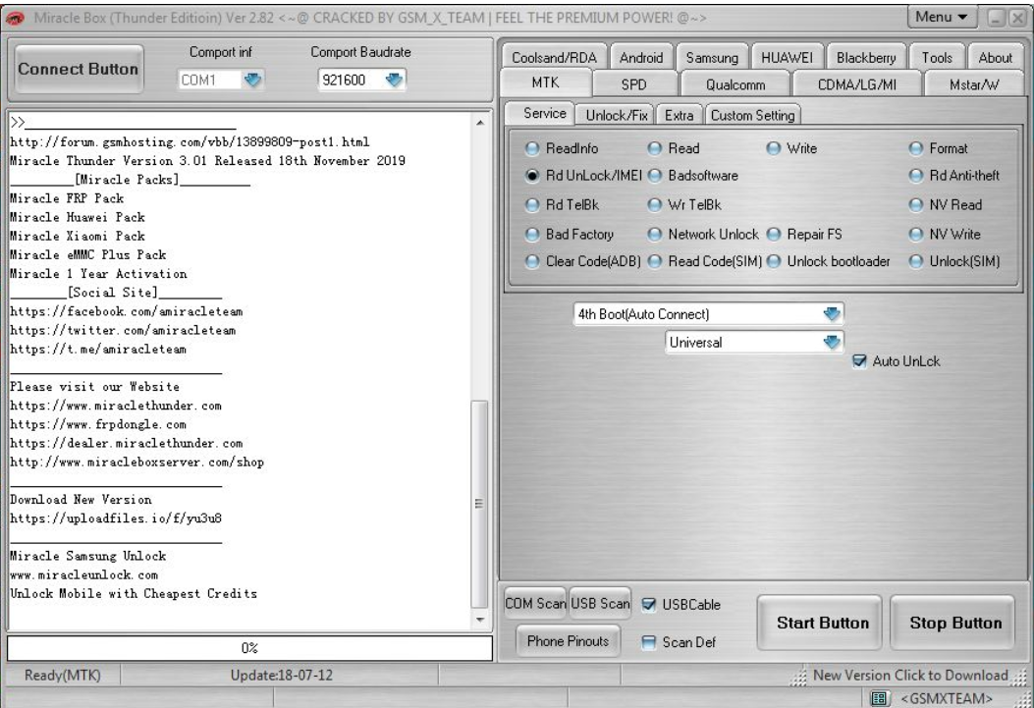Click the COM Scan button
This screenshot has width=1034, height=708.
pos(535,603)
